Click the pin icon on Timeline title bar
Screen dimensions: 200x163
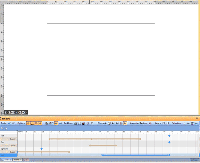pyautogui.click(x=197, y=118)
